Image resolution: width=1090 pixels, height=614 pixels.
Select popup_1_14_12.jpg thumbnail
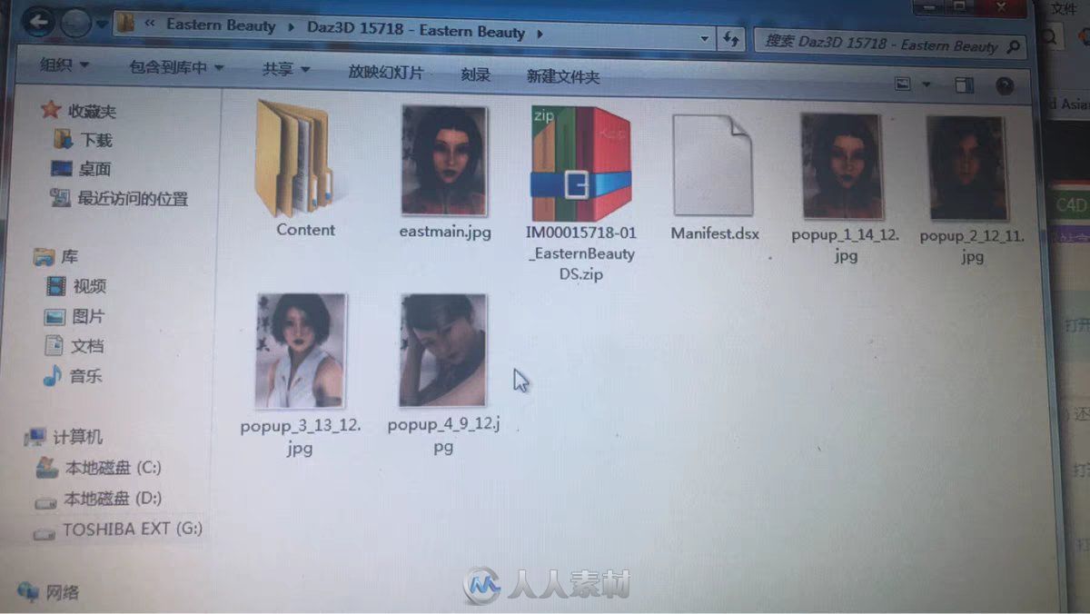[x=842, y=166]
